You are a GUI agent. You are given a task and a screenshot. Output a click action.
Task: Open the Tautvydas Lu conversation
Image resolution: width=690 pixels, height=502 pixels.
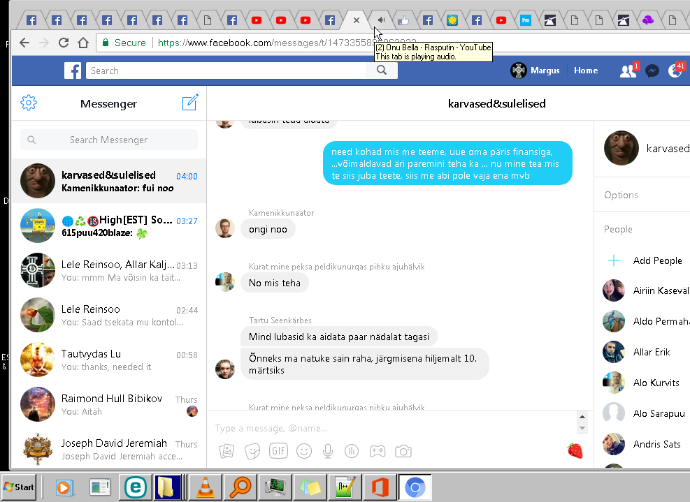(x=108, y=360)
